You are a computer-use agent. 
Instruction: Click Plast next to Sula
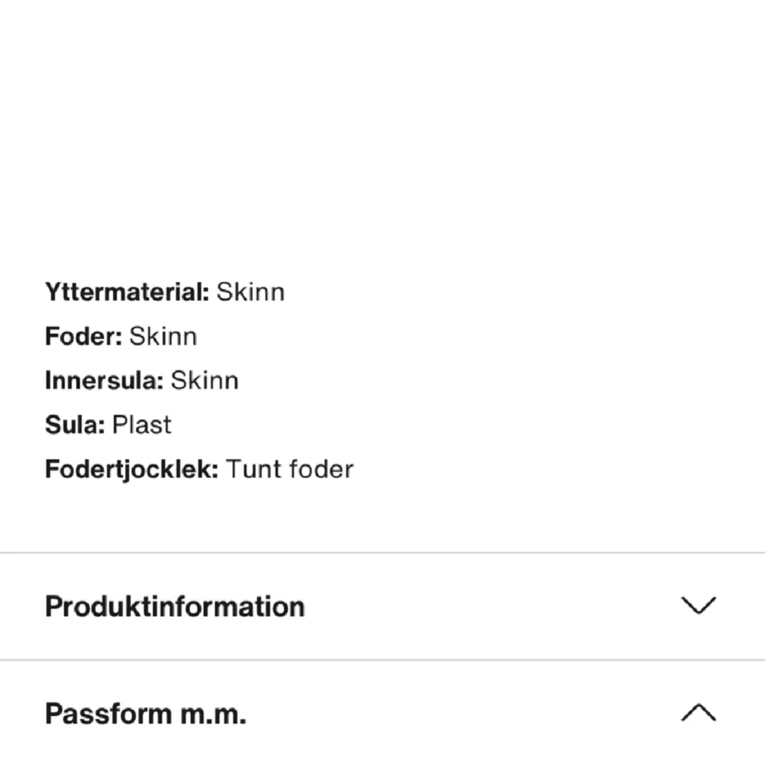tap(141, 424)
